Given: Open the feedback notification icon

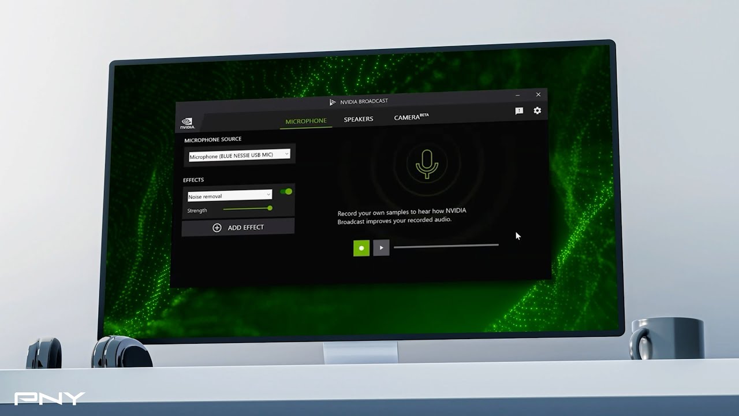Looking at the screenshot, I should pyautogui.click(x=519, y=111).
